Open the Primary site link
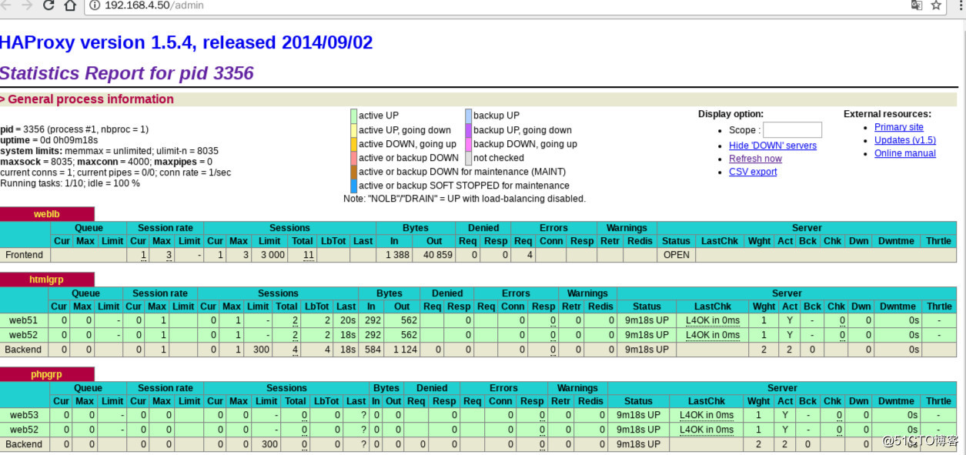The height and width of the screenshot is (455, 966). (898, 127)
